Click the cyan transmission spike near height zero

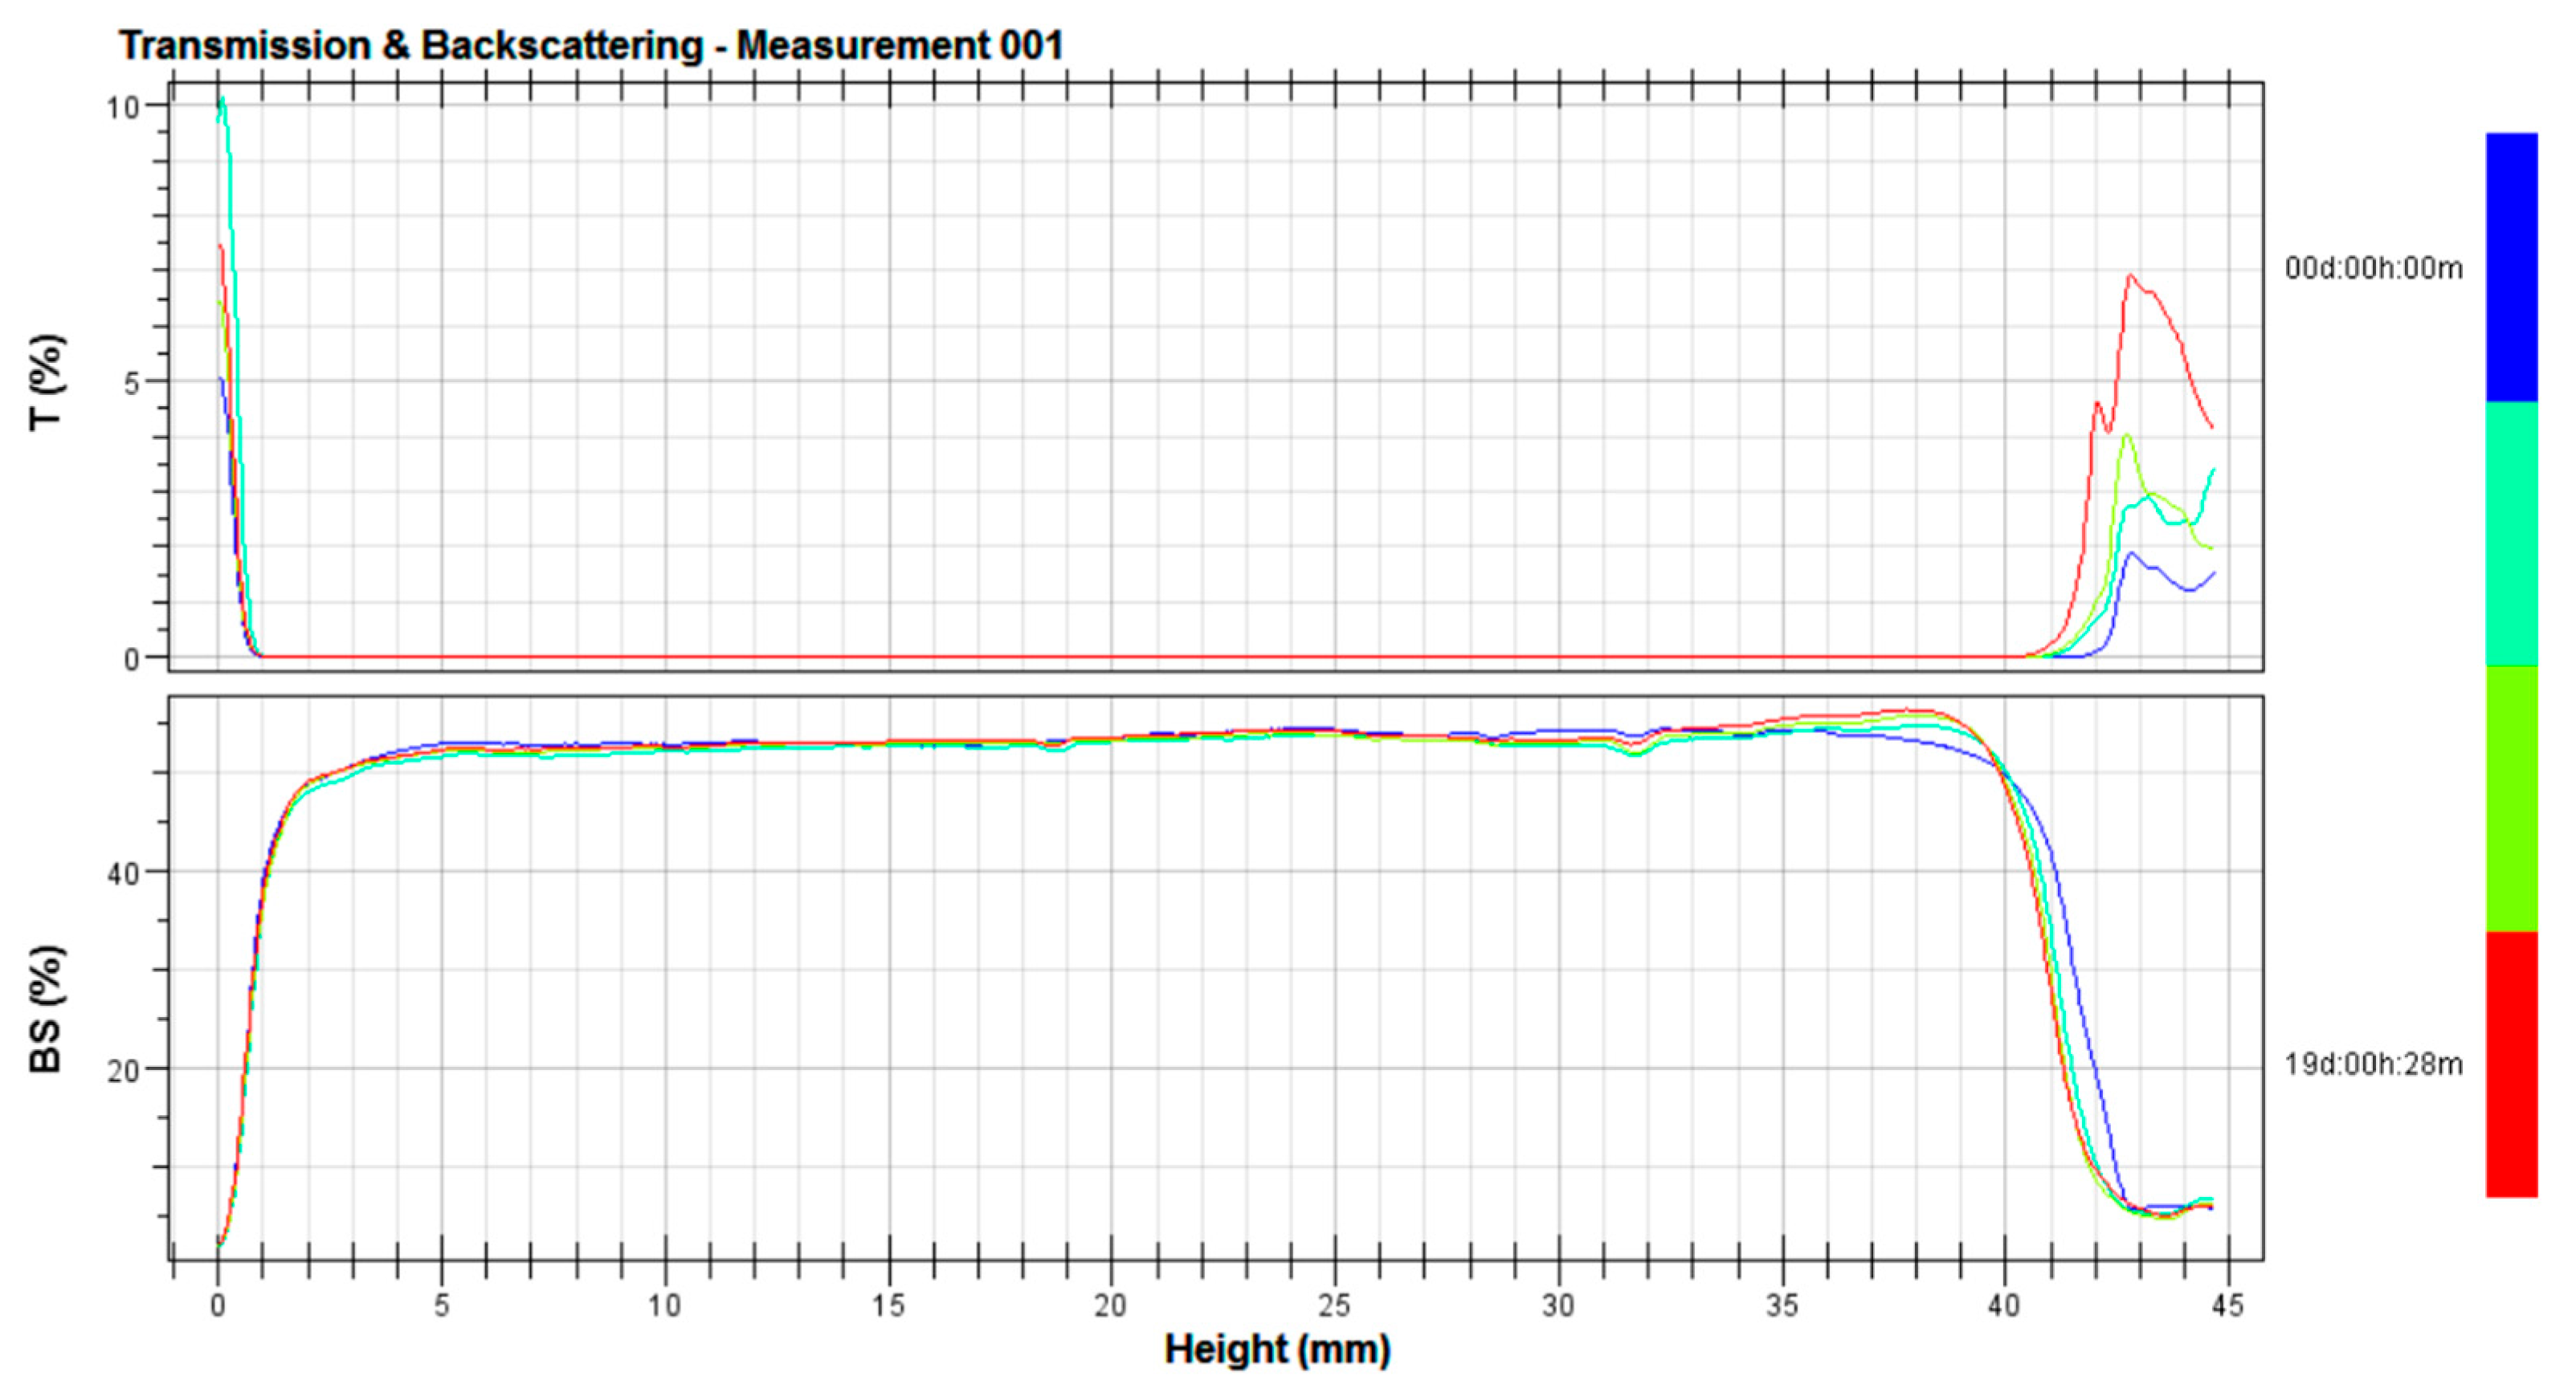point(222,100)
